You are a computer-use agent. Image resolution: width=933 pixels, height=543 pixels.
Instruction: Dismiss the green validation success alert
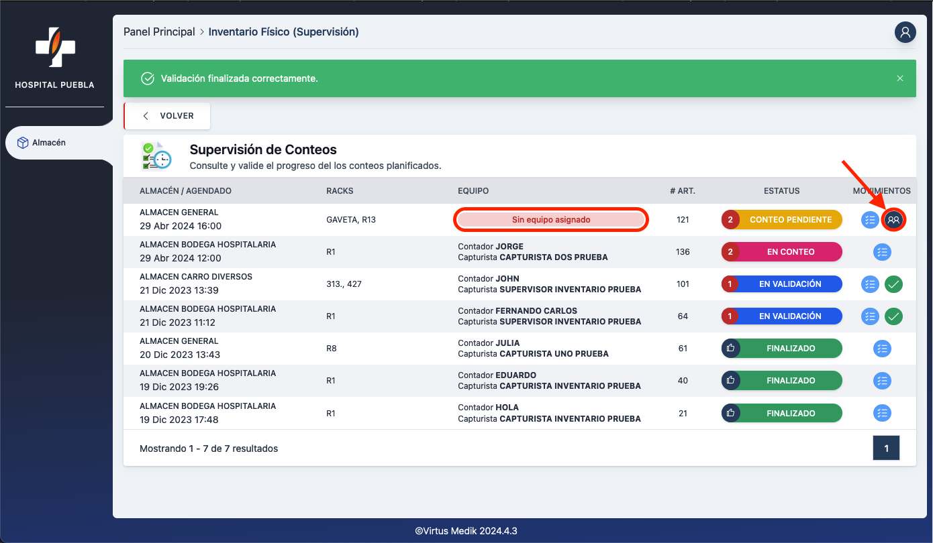900,78
